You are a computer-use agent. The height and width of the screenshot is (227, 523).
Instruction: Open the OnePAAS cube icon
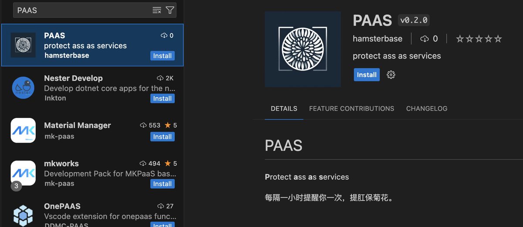pyautogui.click(x=23, y=215)
